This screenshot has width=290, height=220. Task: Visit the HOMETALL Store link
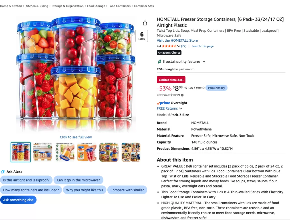point(177,40)
